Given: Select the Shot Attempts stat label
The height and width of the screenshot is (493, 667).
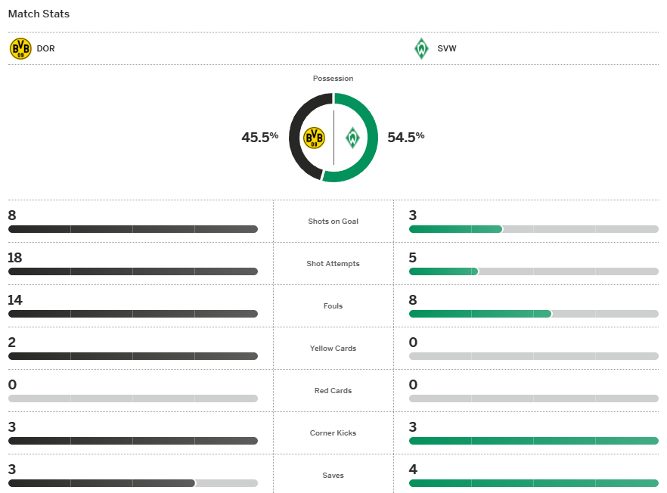Looking at the screenshot, I should pos(333,264).
